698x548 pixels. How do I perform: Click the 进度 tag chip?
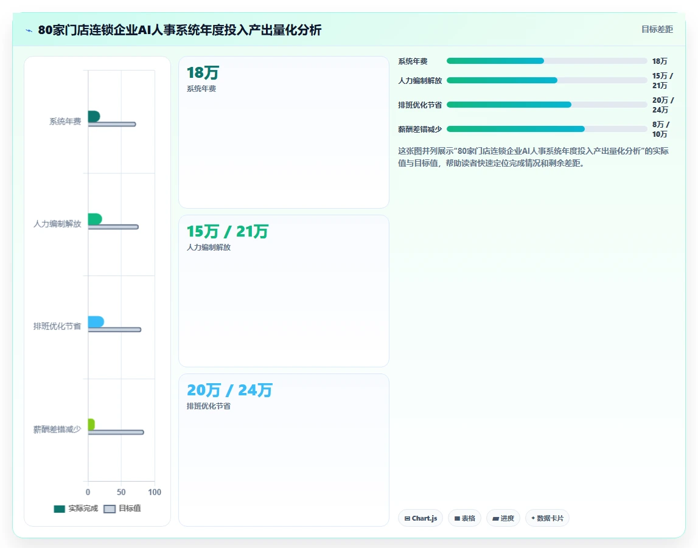coord(503,518)
